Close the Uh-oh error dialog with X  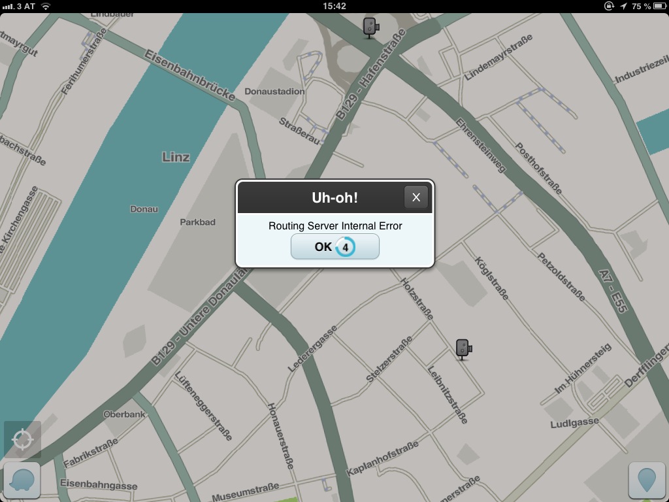click(x=416, y=197)
